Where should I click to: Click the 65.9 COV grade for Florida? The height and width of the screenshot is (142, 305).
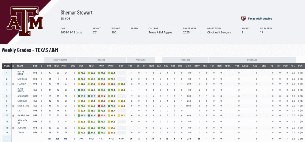(x=121, y=84)
